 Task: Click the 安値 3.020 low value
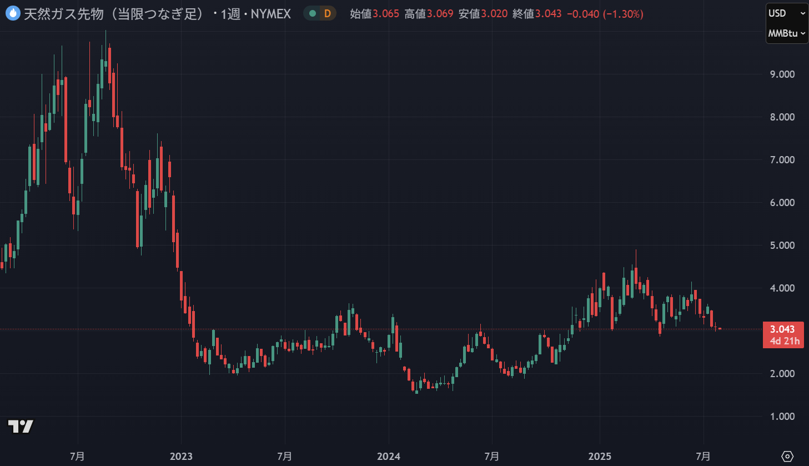click(483, 14)
